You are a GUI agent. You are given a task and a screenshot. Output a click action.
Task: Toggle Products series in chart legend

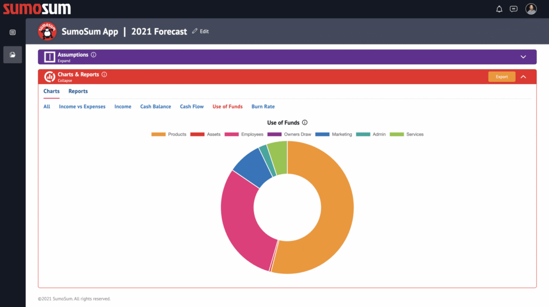click(x=169, y=134)
